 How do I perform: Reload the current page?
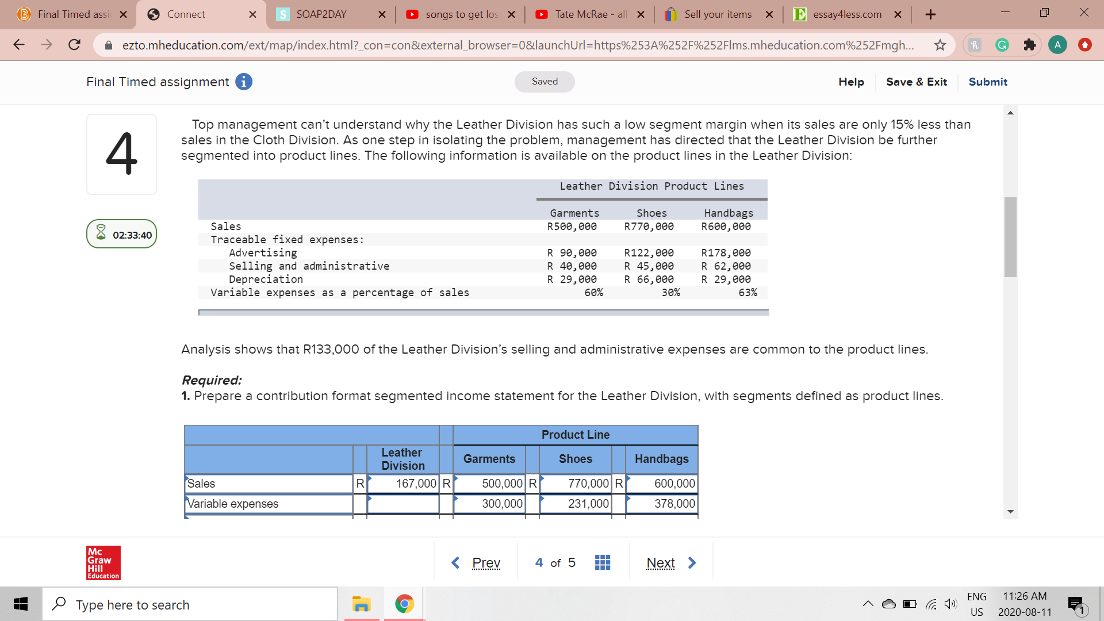tap(74, 45)
